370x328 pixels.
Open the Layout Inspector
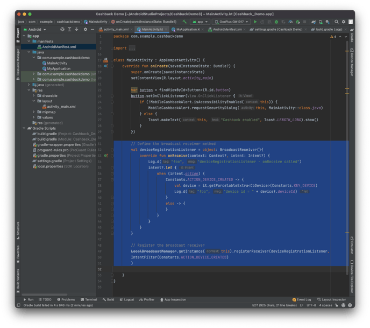[x=333, y=299]
